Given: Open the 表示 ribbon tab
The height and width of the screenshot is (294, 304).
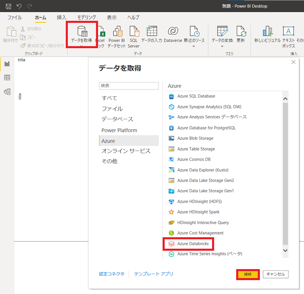Looking at the screenshot, I should (x=112, y=18).
